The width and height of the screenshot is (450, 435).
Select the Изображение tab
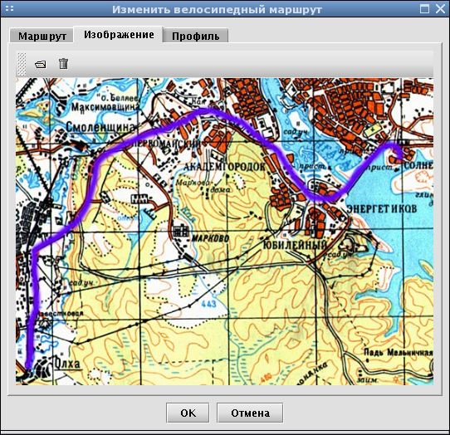(119, 35)
